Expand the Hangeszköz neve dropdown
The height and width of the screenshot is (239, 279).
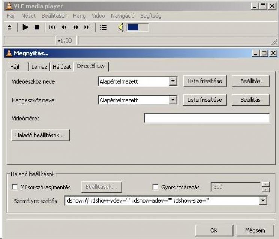(x=173, y=100)
